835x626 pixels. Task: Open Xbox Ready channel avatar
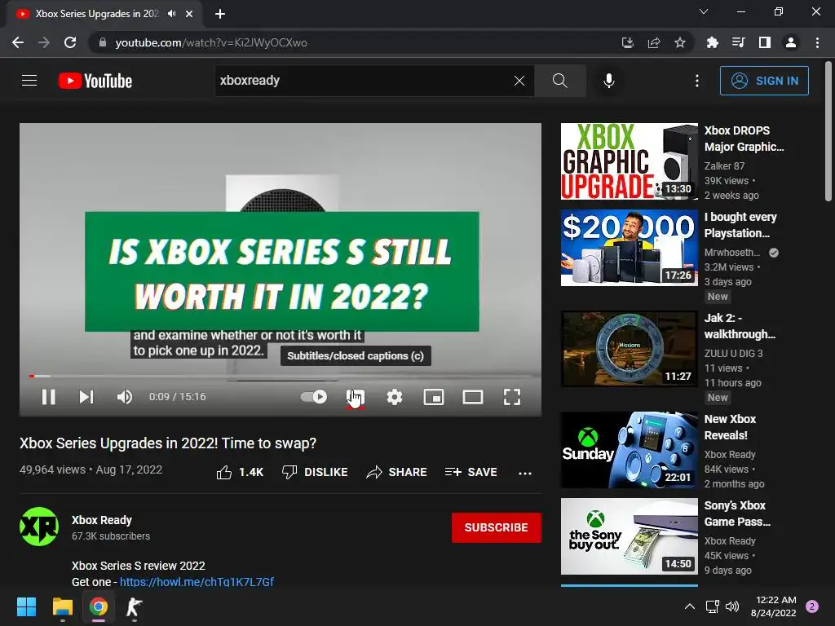point(39,527)
